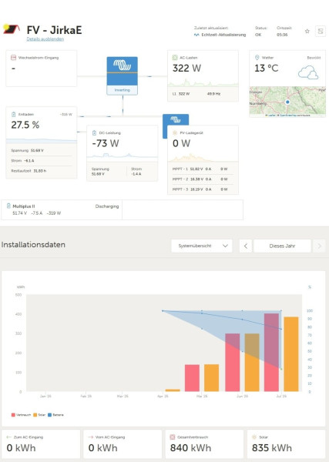Click the AC-Lasten icon
The width and height of the screenshot is (329, 462).
point(175,58)
